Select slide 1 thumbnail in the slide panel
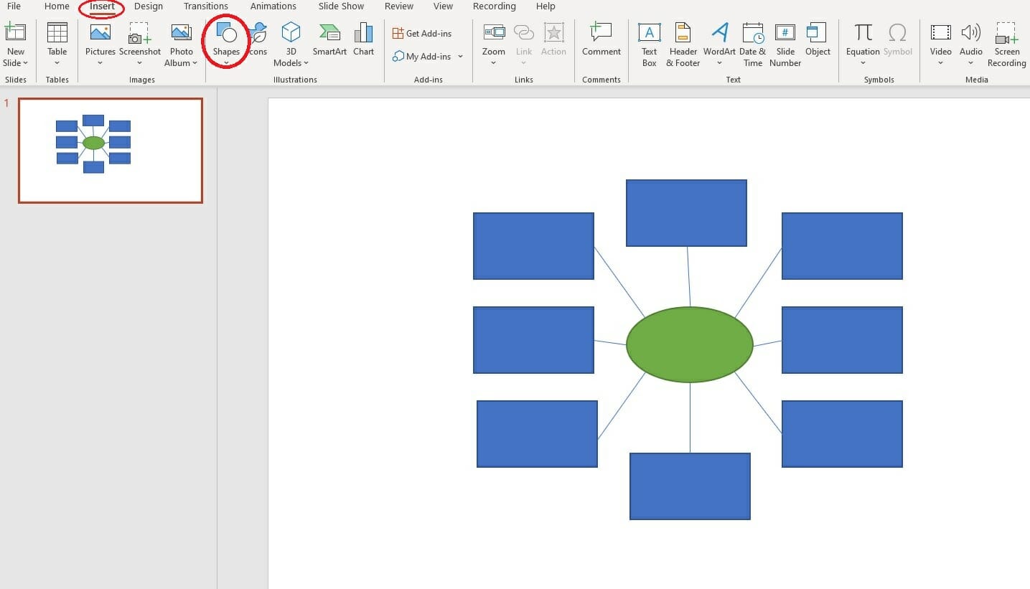 (x=110, y=149)
